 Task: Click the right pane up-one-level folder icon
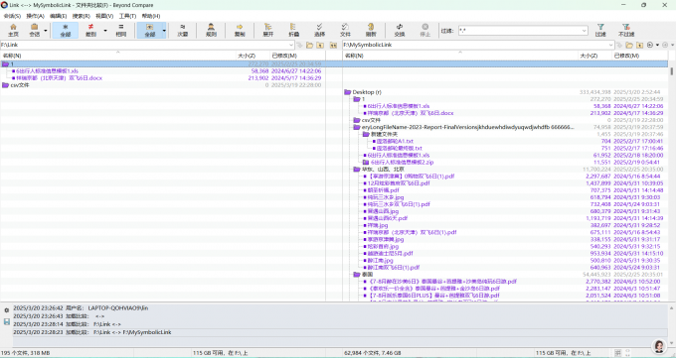click(x=640, y=45)
